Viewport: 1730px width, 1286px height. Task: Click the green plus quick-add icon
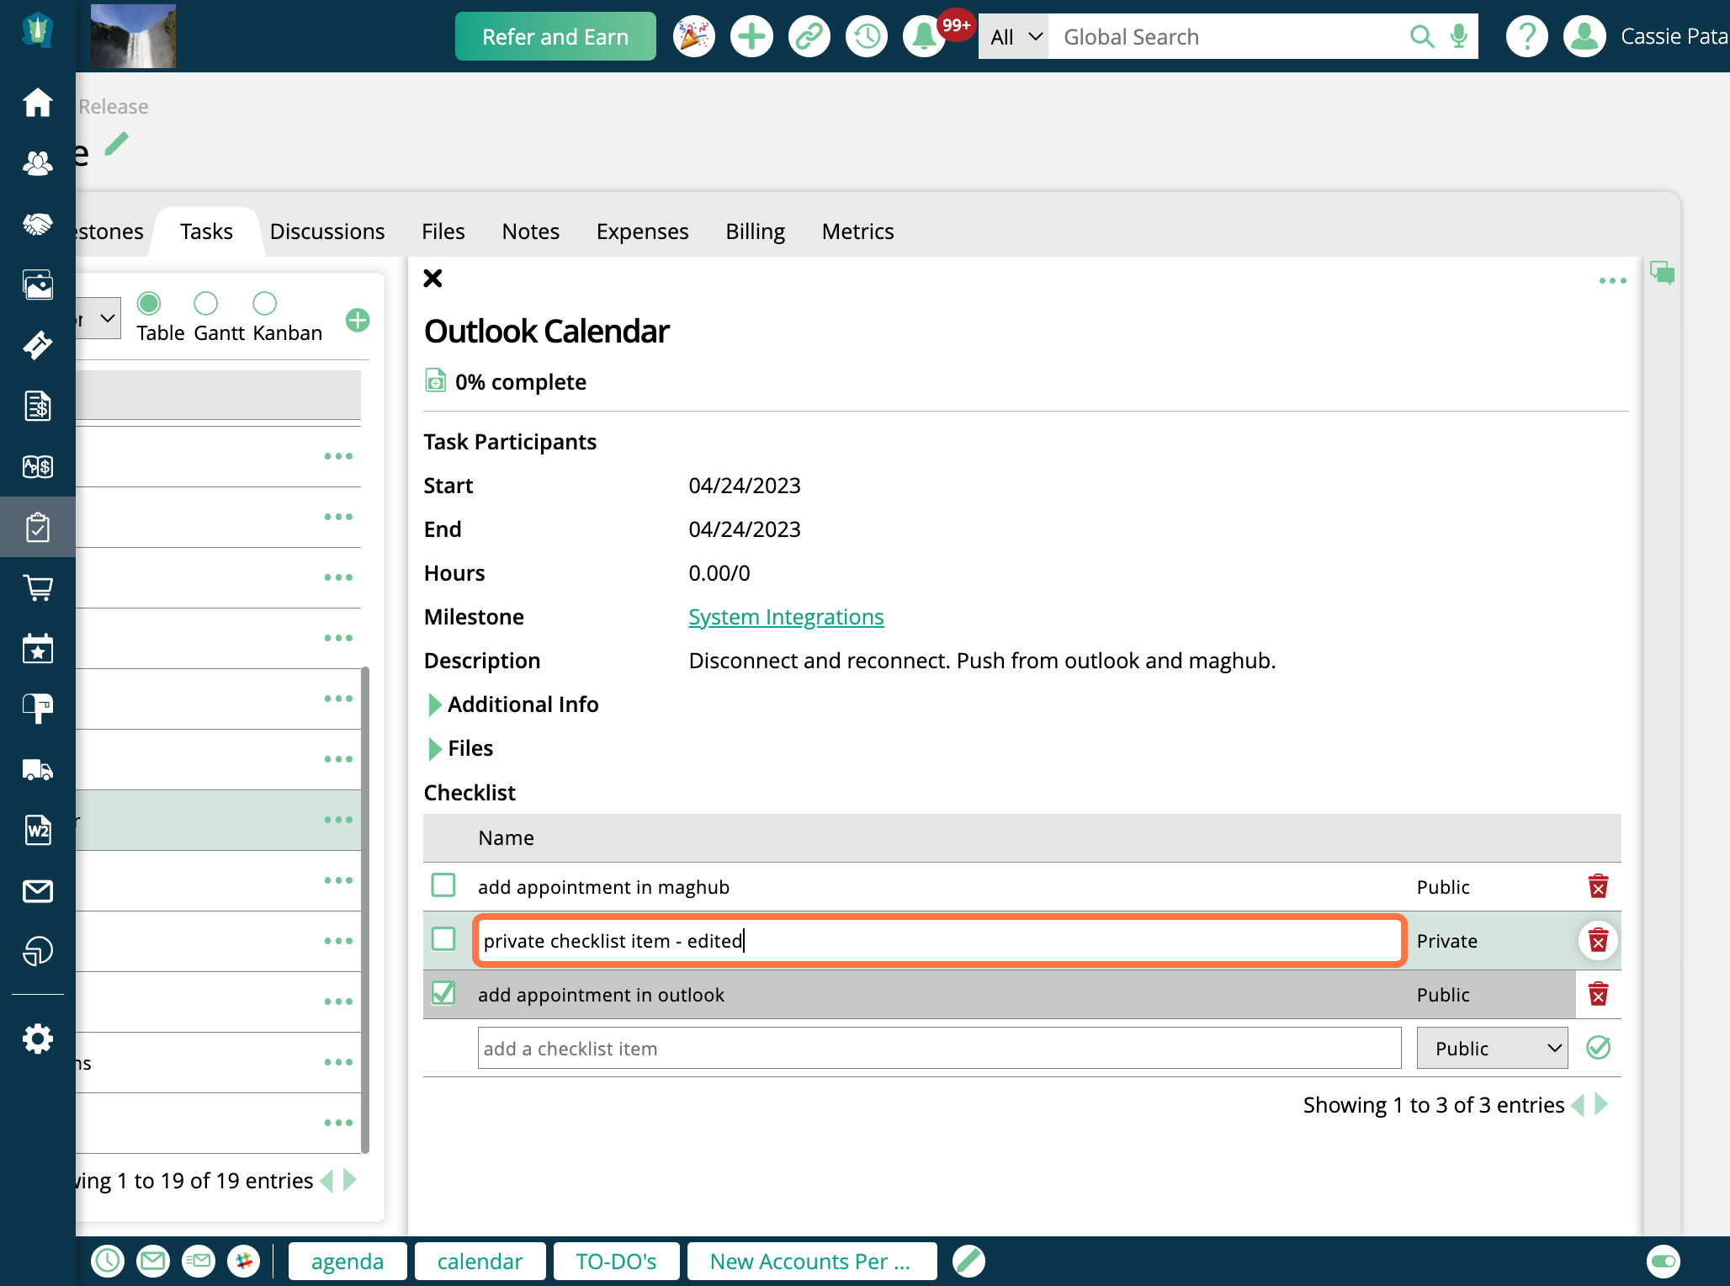[751, 36]
